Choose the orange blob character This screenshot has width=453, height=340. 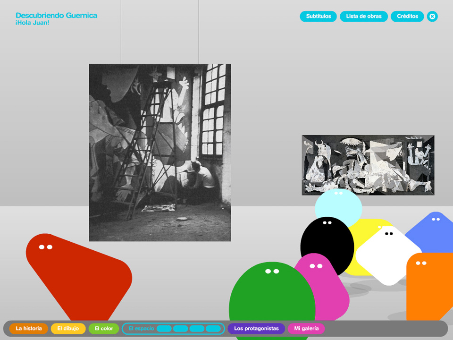[429, 286]
